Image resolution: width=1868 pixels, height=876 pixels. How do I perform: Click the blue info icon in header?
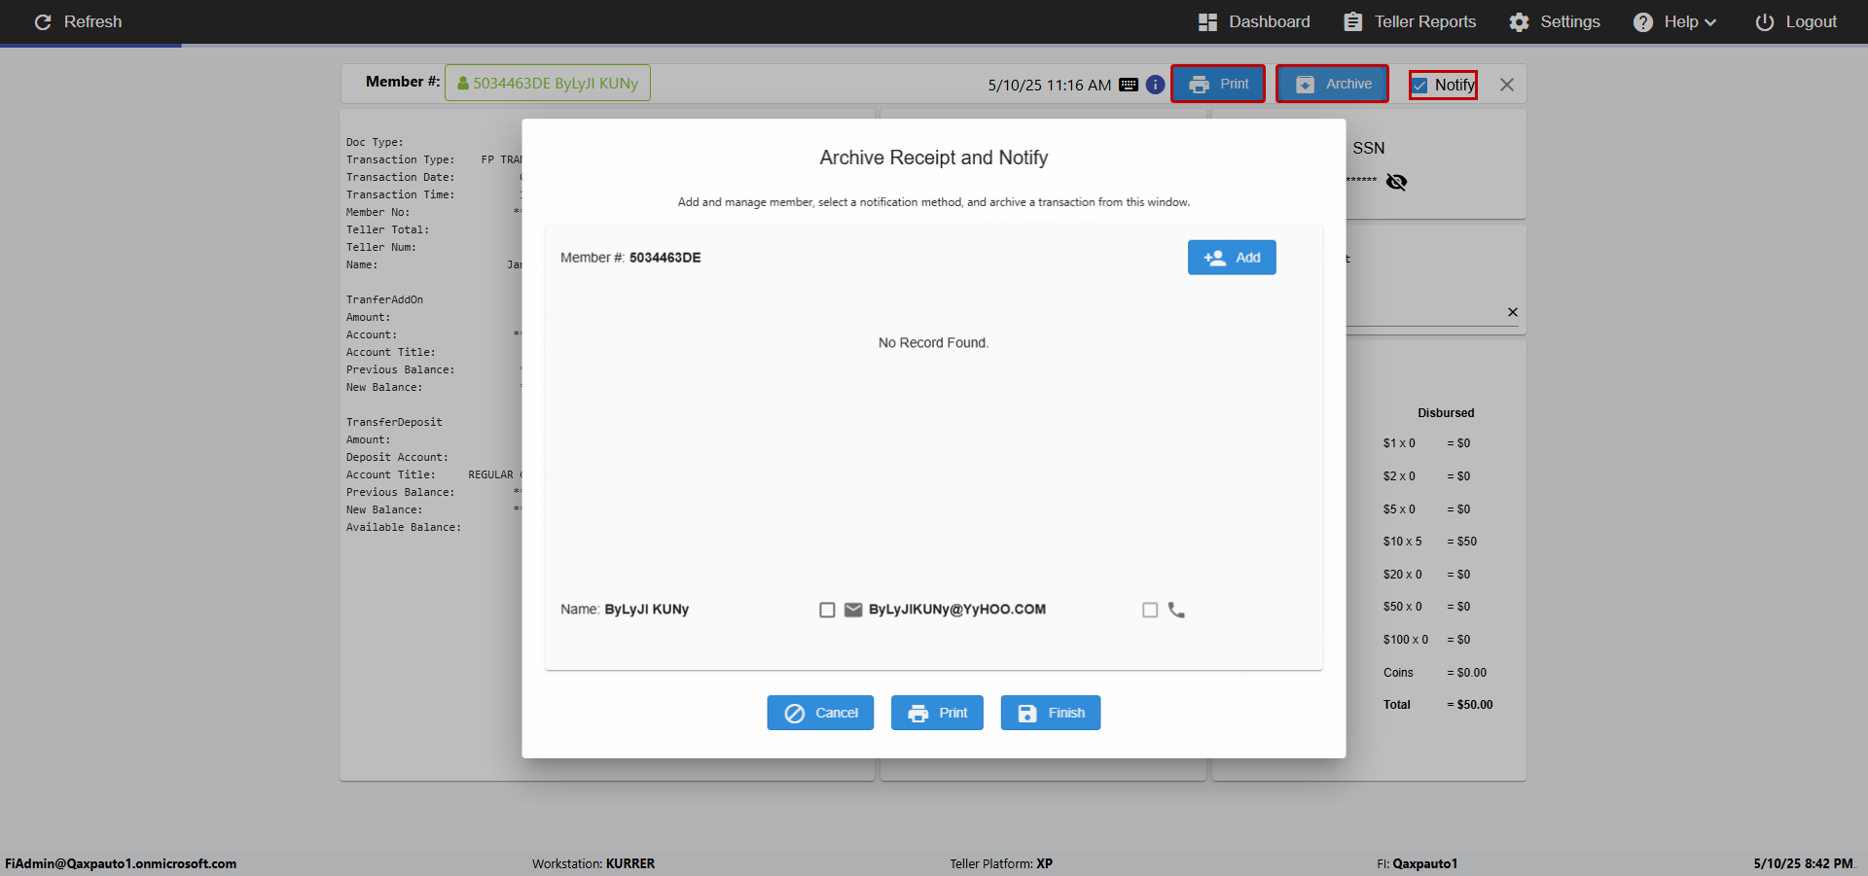tap(1155, 85)
